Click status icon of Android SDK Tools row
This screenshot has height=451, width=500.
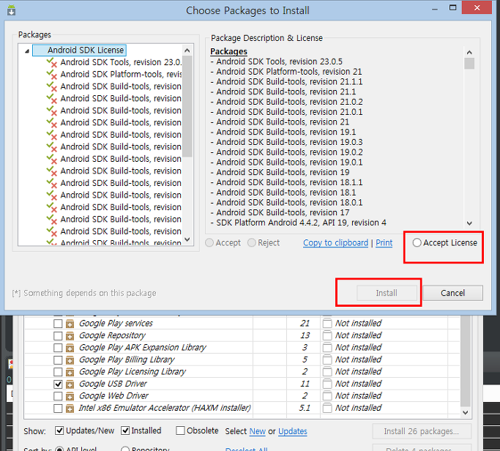(x=52, y=62)
